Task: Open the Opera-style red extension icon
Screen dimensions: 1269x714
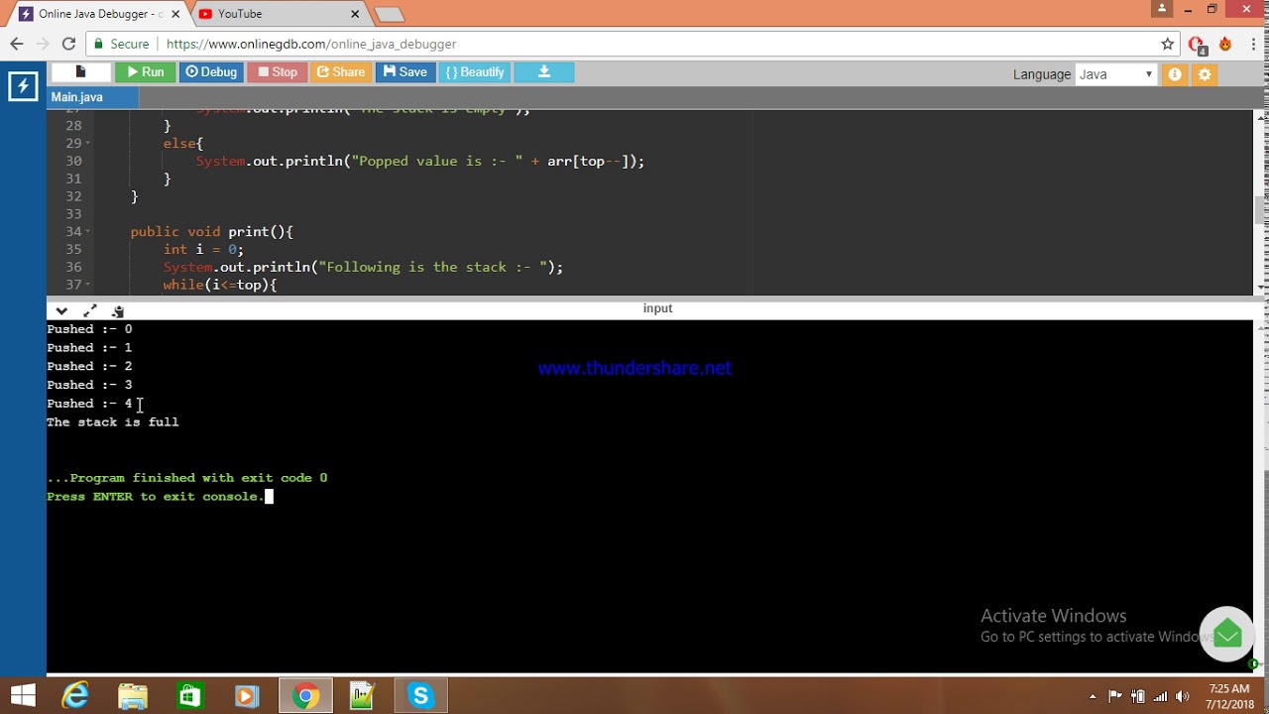Action: [x=1197, y=45]
